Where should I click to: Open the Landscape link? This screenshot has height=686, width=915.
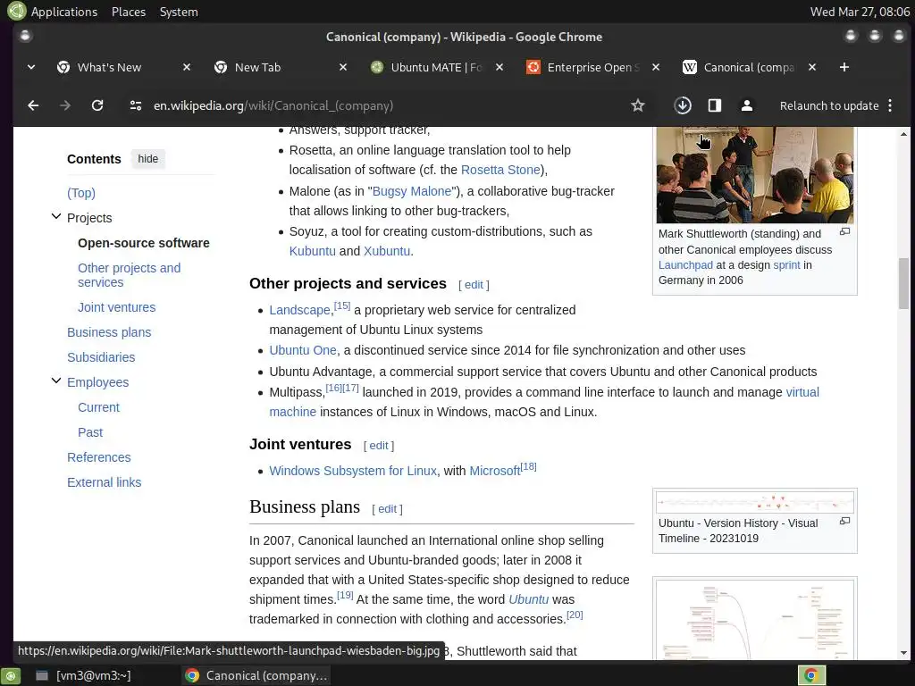300,310
